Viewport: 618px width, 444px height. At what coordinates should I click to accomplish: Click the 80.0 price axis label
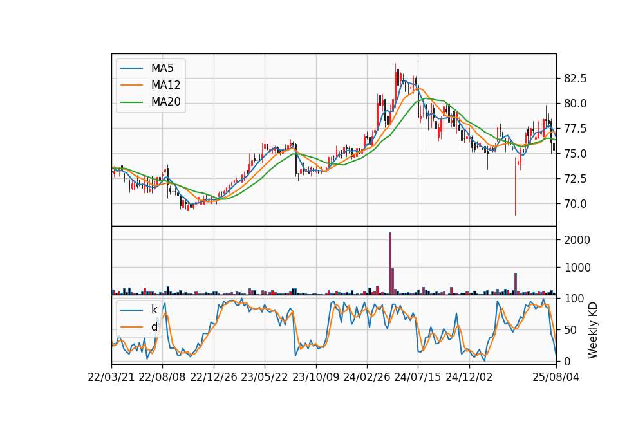[x=576, y=104]
